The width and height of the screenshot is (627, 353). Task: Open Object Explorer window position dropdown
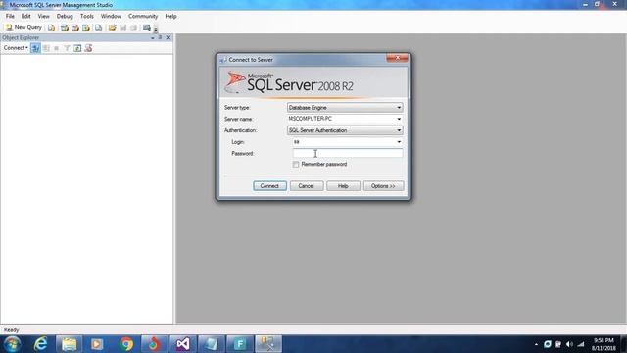coord(153,37)
